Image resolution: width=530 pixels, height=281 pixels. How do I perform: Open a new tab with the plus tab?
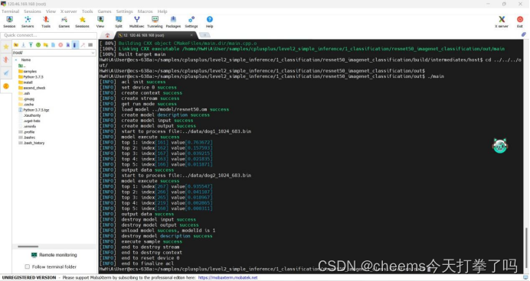pos(204,34)
